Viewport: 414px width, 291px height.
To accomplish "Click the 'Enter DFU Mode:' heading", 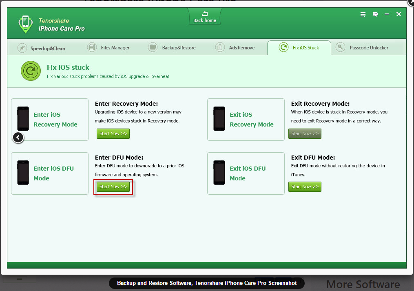I will pyautogui.click(x=119, y=158).
